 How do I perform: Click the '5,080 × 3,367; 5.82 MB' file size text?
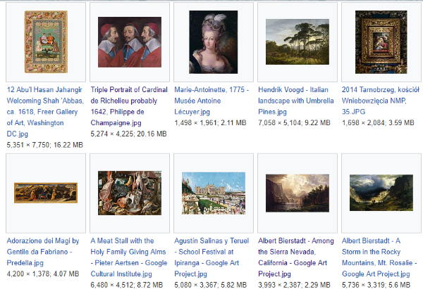point(210,285)
